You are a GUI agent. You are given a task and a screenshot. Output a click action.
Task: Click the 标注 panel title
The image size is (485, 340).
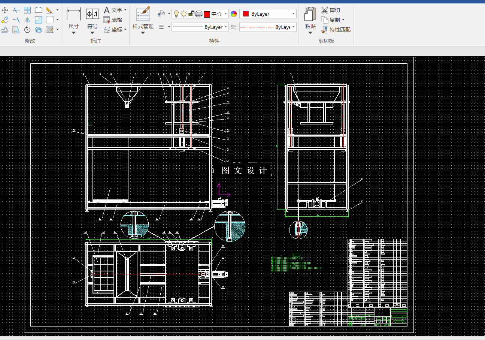[96, 41]
